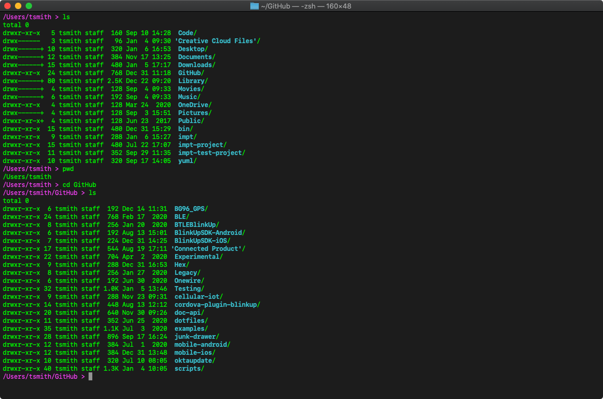Click the blue folder proxy icon in title bar
The height and width of the screenshot is (399, 603).
(253, 6)
